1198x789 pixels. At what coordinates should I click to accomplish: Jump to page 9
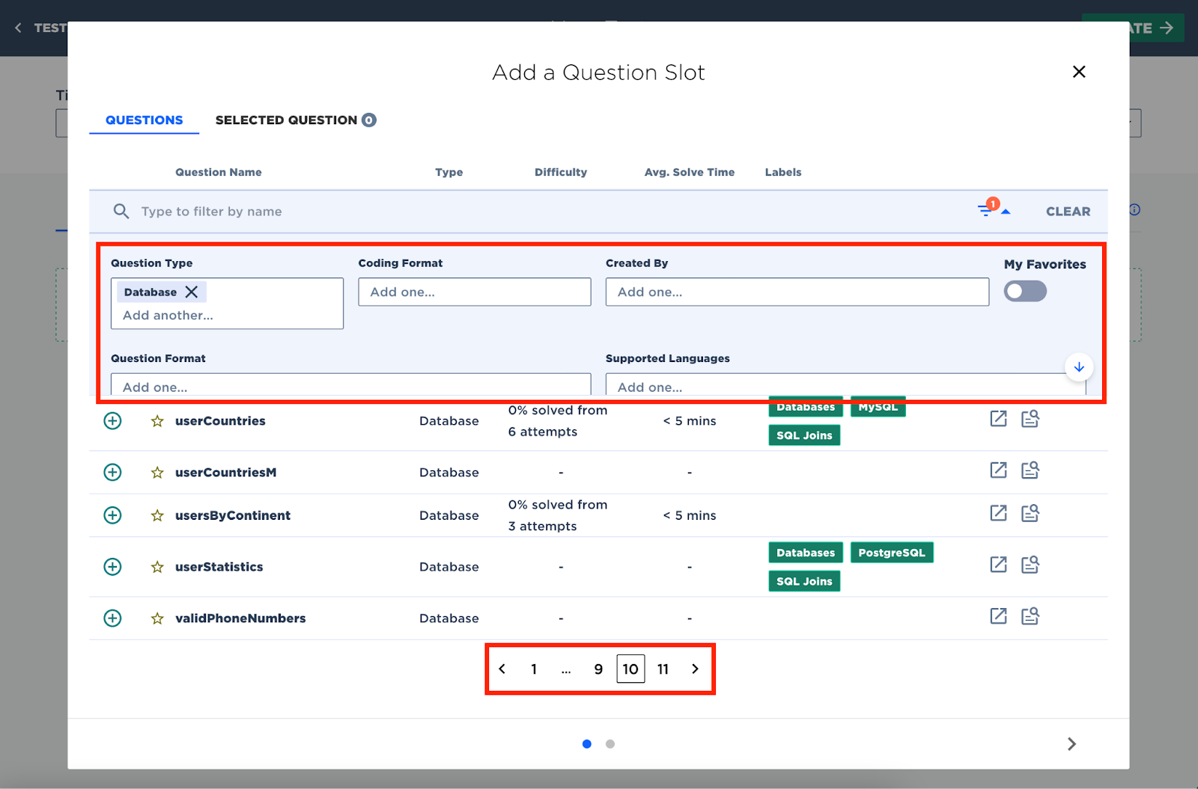coord(598,669)
